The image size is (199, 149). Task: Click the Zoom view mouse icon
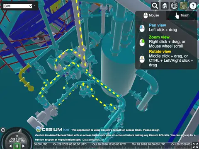point(142,42)
